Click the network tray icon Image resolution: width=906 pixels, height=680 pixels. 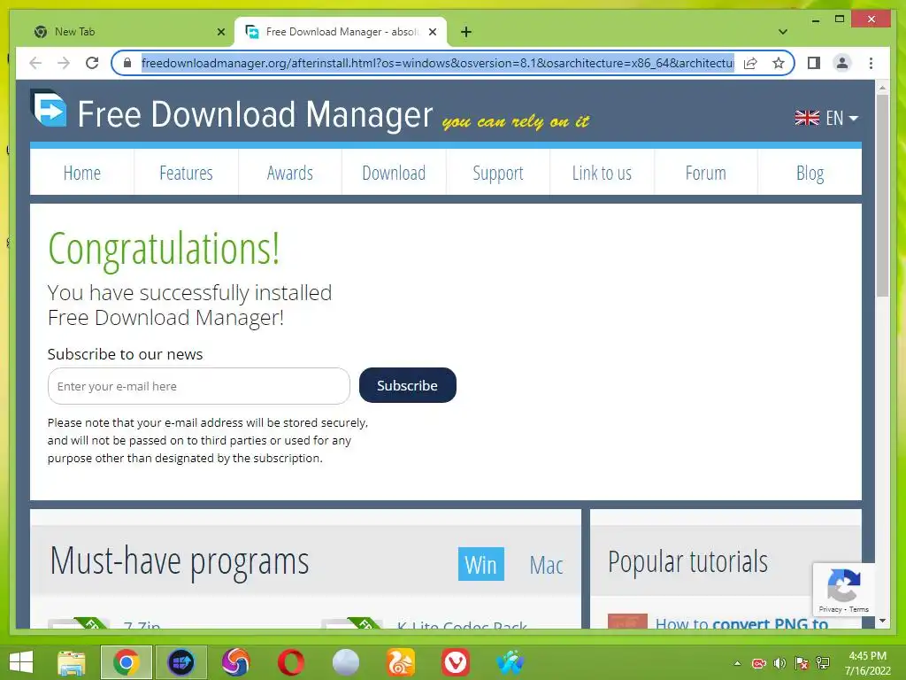coord(823,663)
